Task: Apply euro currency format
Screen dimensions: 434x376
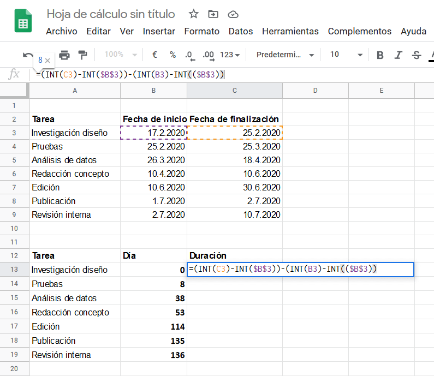Action: point(154,55)
